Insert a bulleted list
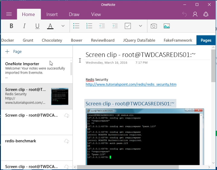The height and width of the screenshot is (170, 217). point(76,26)
